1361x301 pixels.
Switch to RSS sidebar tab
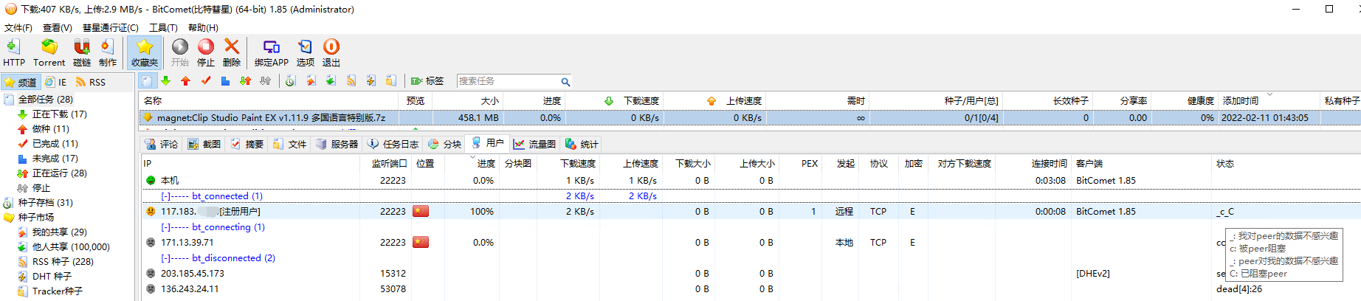coord(91,82)
